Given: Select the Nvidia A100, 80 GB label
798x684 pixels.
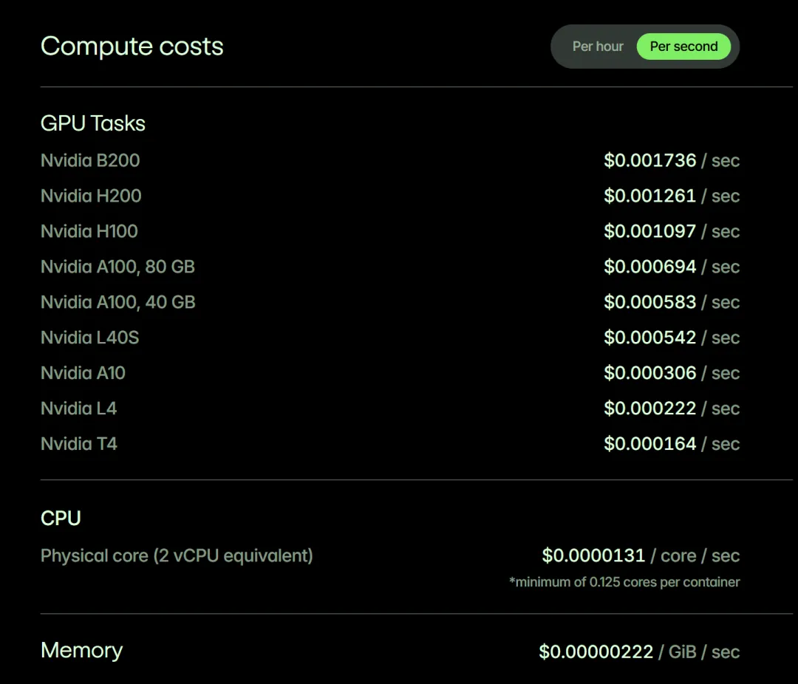Looking at the screenshot, I should pyautogui.click(x=117, y=267).
